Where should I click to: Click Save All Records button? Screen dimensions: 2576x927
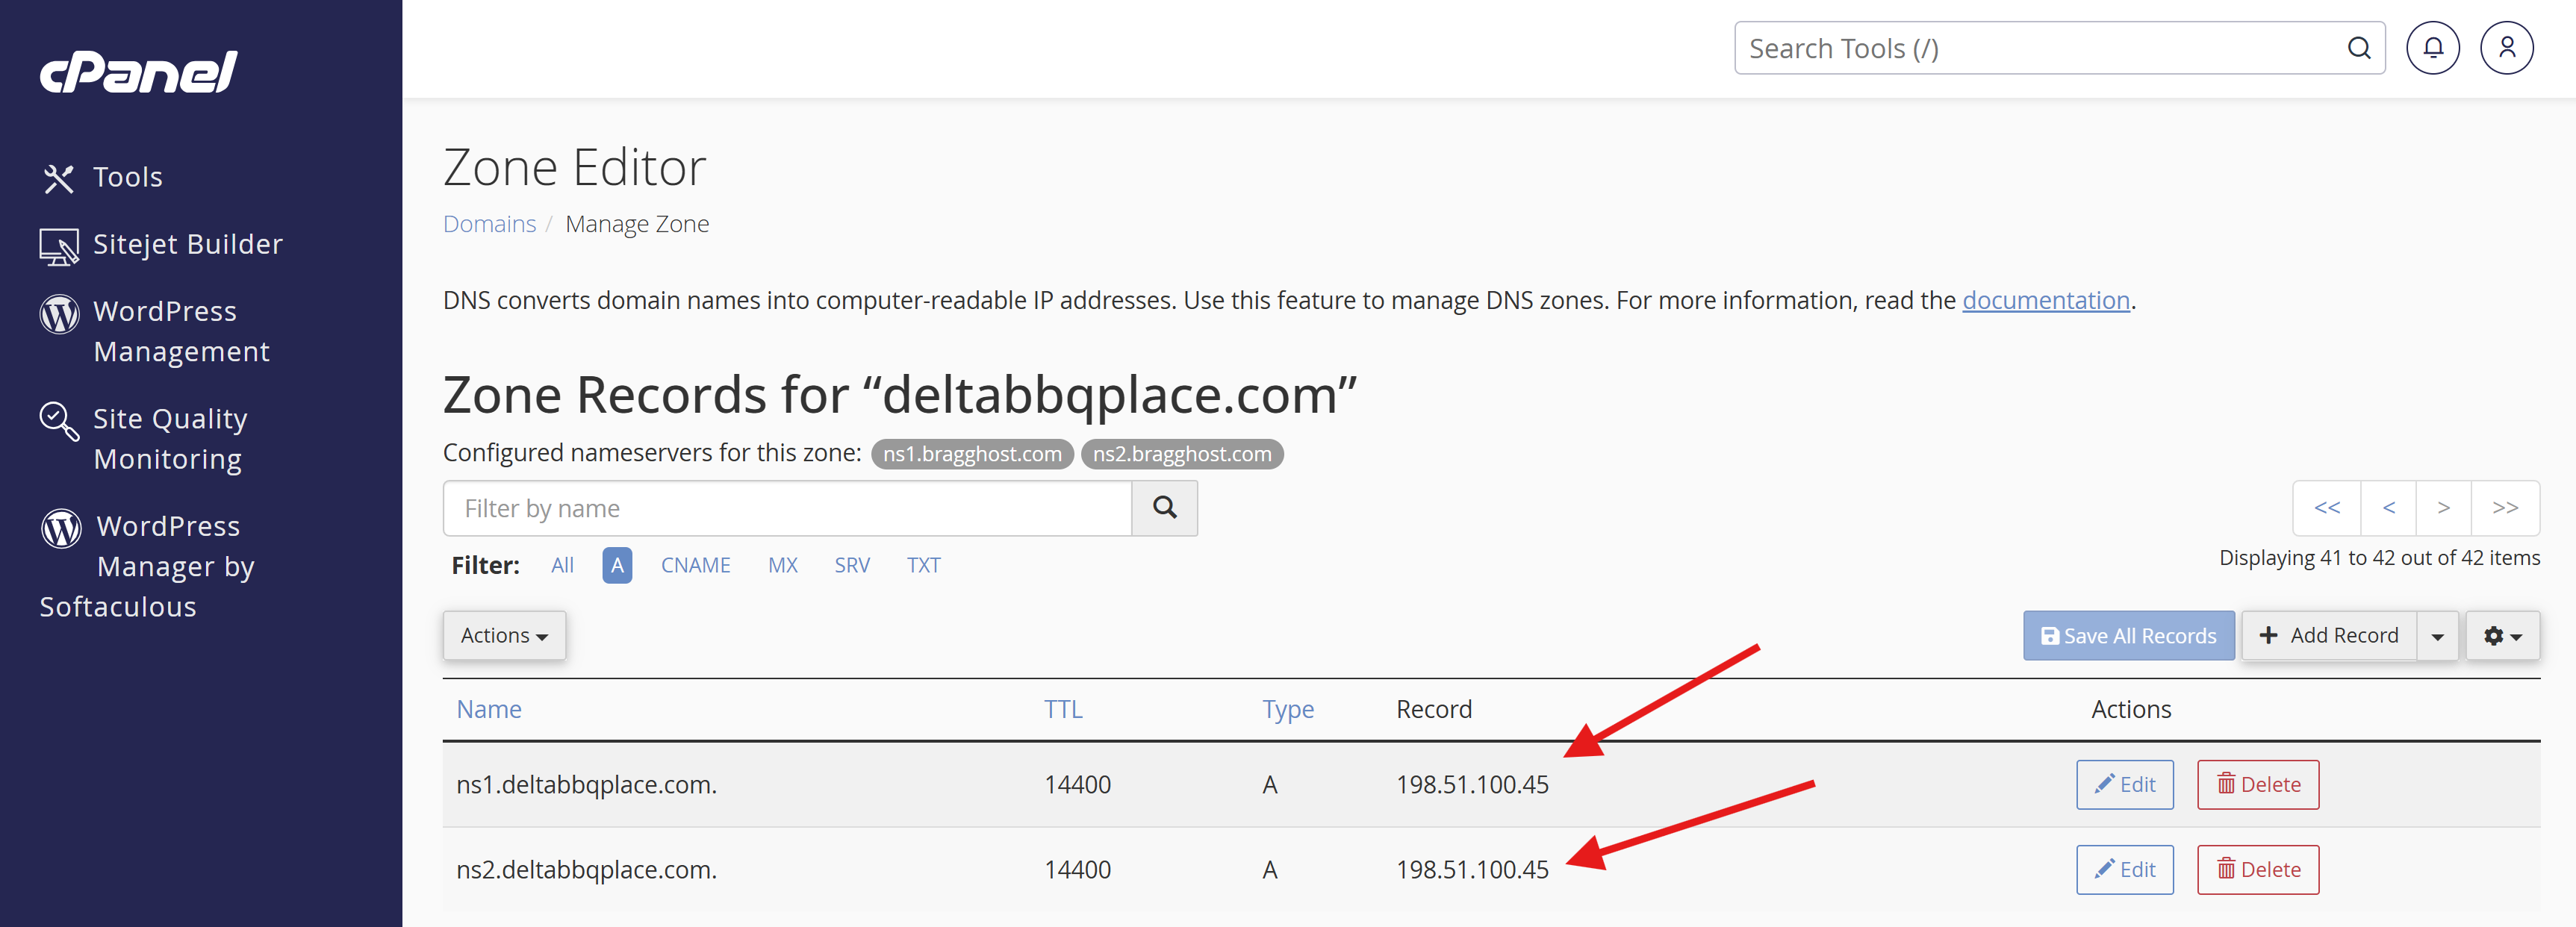(x=2128, y=636)
